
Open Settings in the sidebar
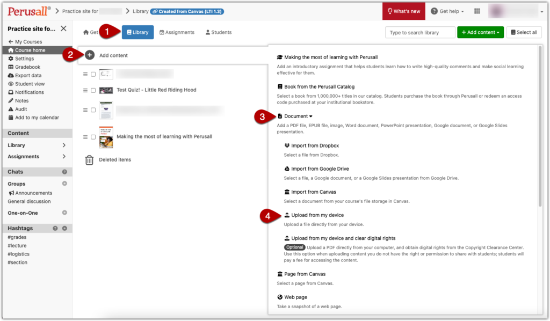pos(24,59)
